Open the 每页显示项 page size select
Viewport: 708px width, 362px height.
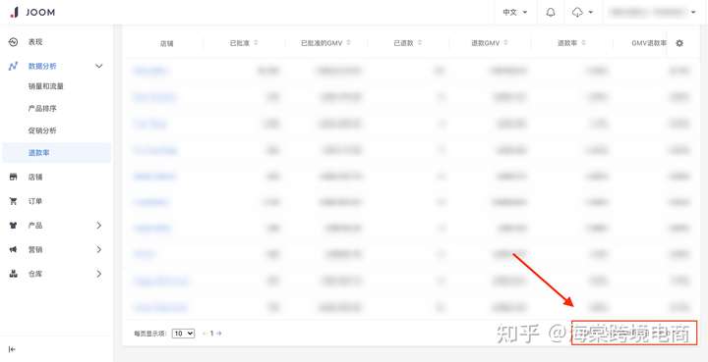pos(183,334)
